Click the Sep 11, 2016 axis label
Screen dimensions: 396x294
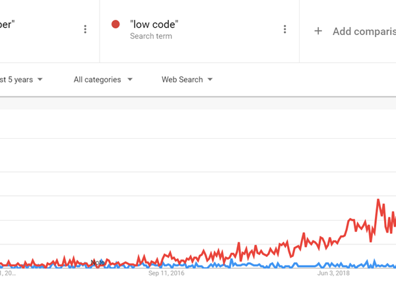166,274
